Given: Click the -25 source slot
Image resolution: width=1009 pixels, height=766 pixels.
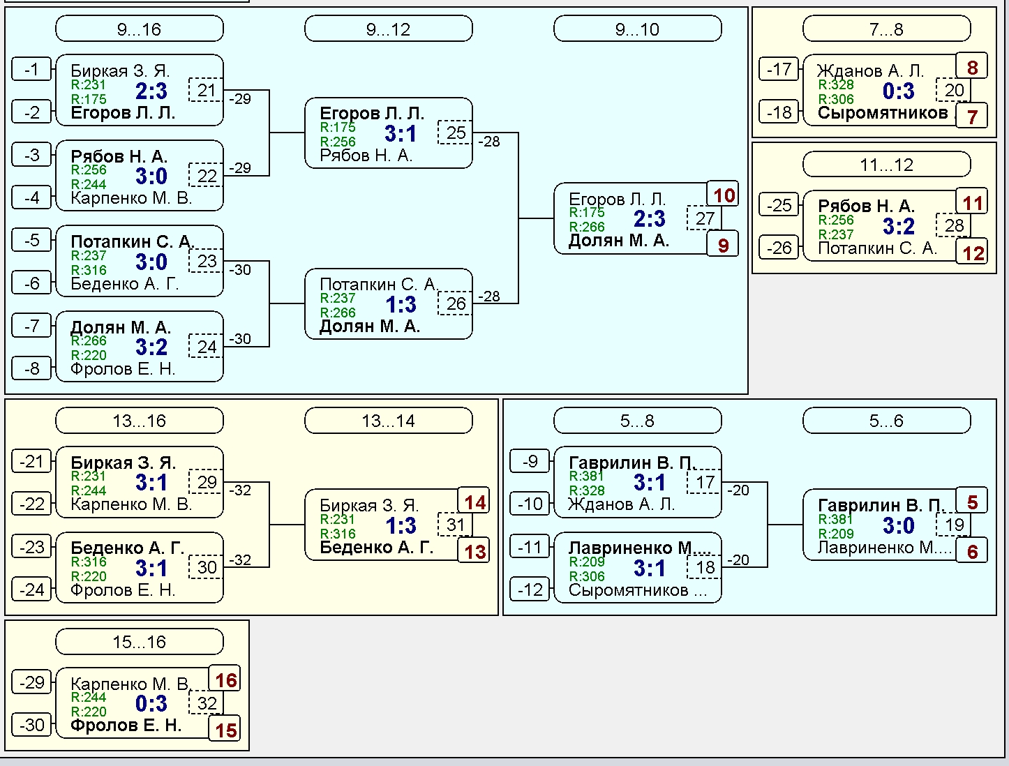Looking at the screenshot, I should (779, 204).
